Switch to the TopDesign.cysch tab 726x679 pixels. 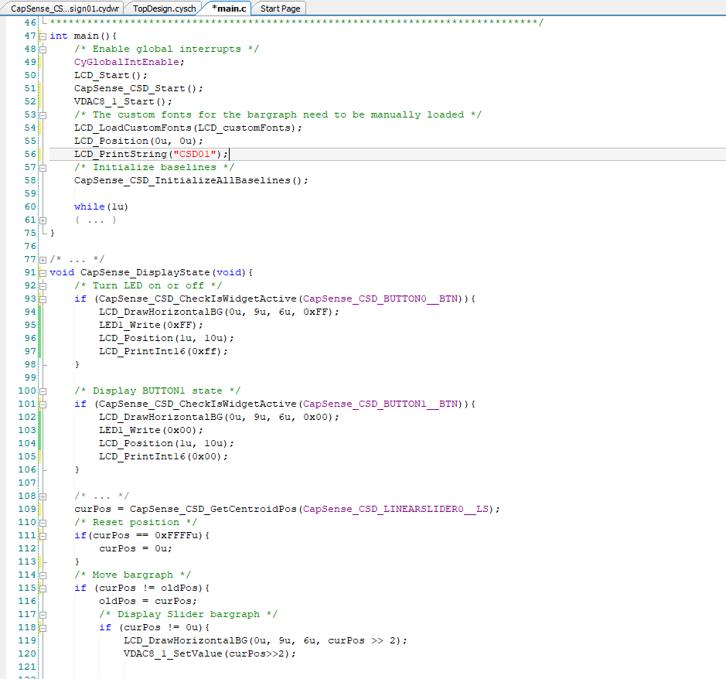coord(163,9)
